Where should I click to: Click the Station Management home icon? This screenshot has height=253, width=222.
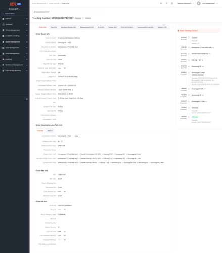point(3,42)
